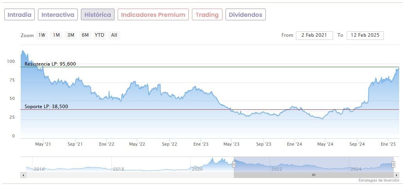Click the scrollbar grip thumb
This screenshot has width=405, height=187.
[x=313, y=175]
